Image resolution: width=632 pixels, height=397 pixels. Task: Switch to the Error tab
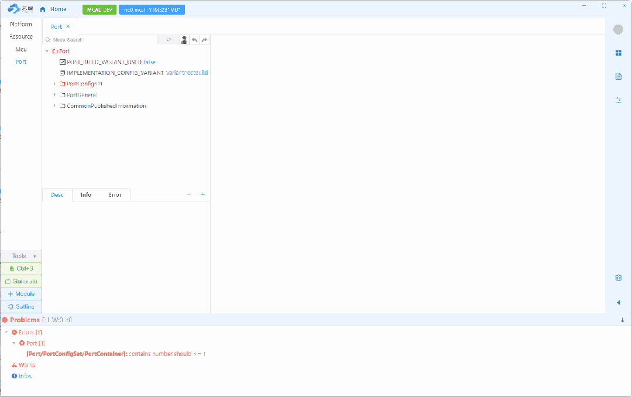[x=115, y=195]
